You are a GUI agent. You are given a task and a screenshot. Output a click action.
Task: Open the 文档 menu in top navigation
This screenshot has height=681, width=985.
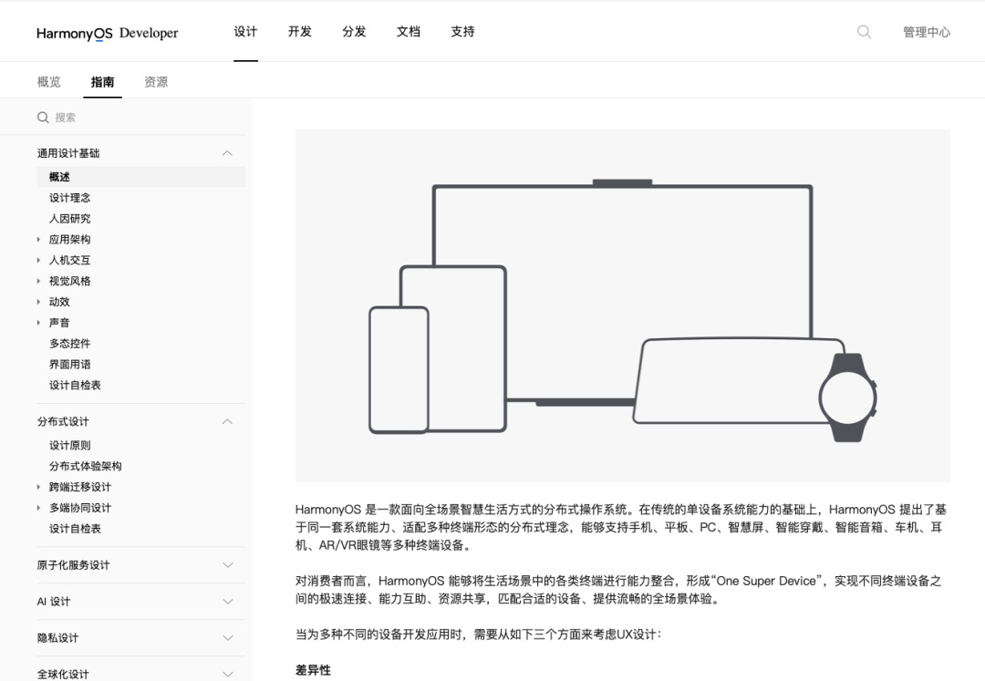[x=408, y=32]
